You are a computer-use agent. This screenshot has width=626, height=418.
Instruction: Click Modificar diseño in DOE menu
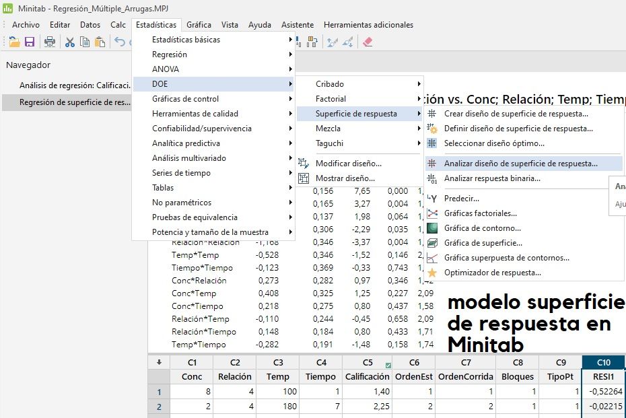click(348, 164)
